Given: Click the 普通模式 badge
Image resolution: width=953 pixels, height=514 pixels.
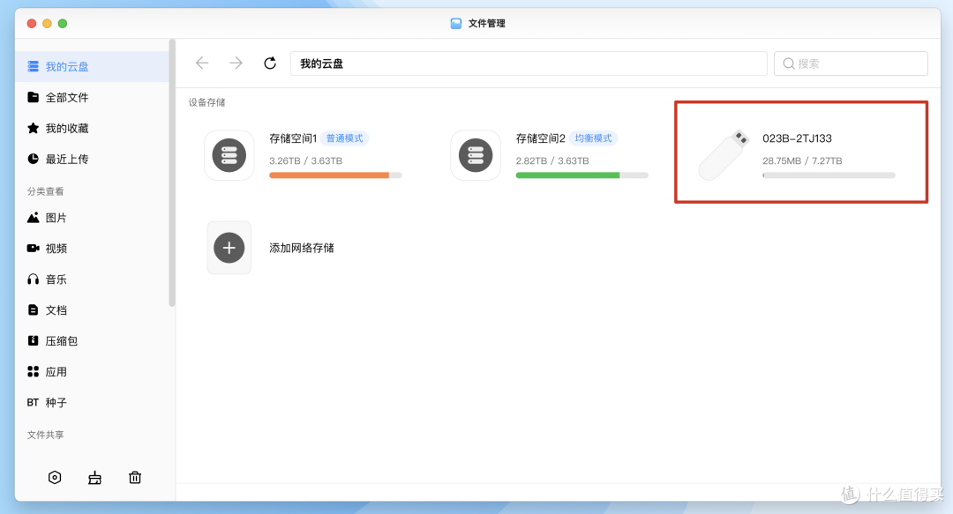Looking at the screenshot, I should [x=345, y=138].
